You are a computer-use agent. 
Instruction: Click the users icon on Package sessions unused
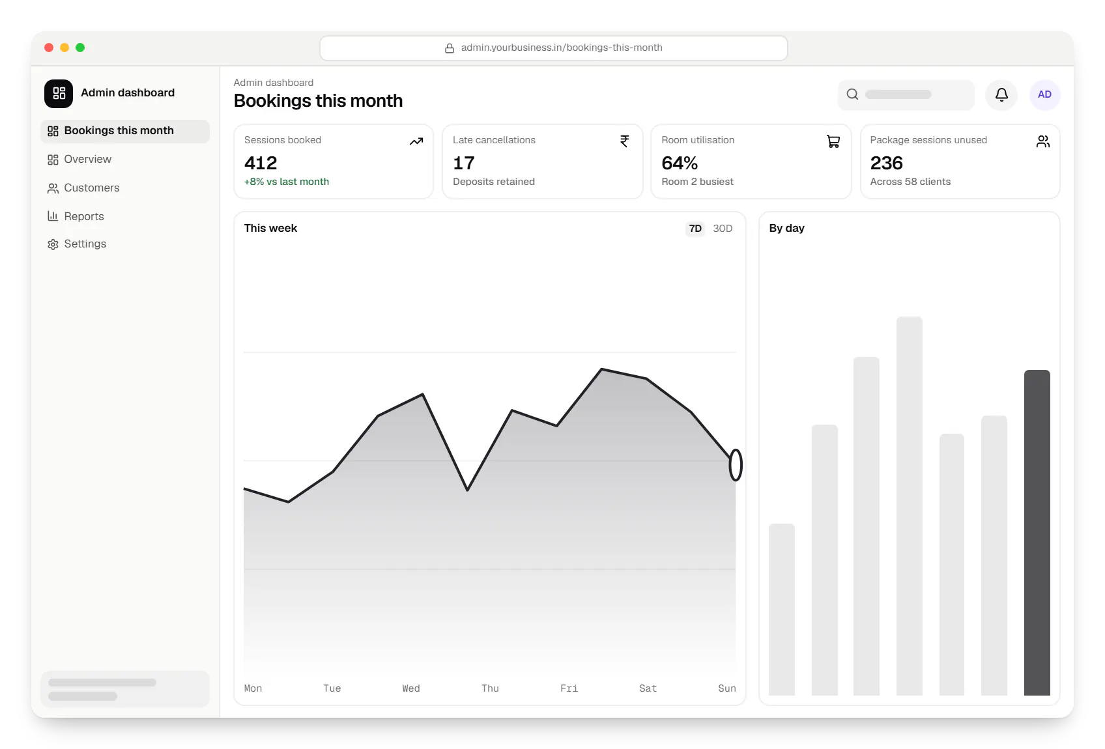[x=1042, y=141]
